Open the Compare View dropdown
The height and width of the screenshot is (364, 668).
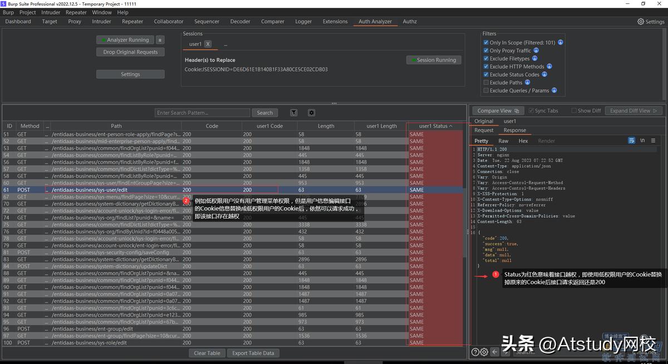497,111
